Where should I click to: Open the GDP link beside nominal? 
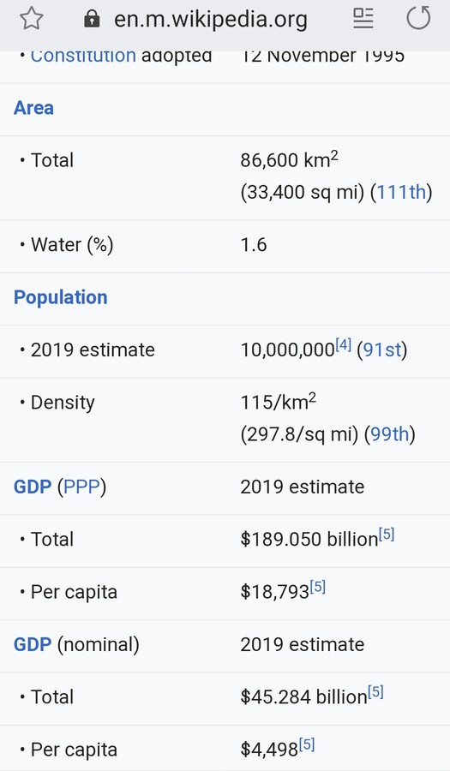[33, 644]
